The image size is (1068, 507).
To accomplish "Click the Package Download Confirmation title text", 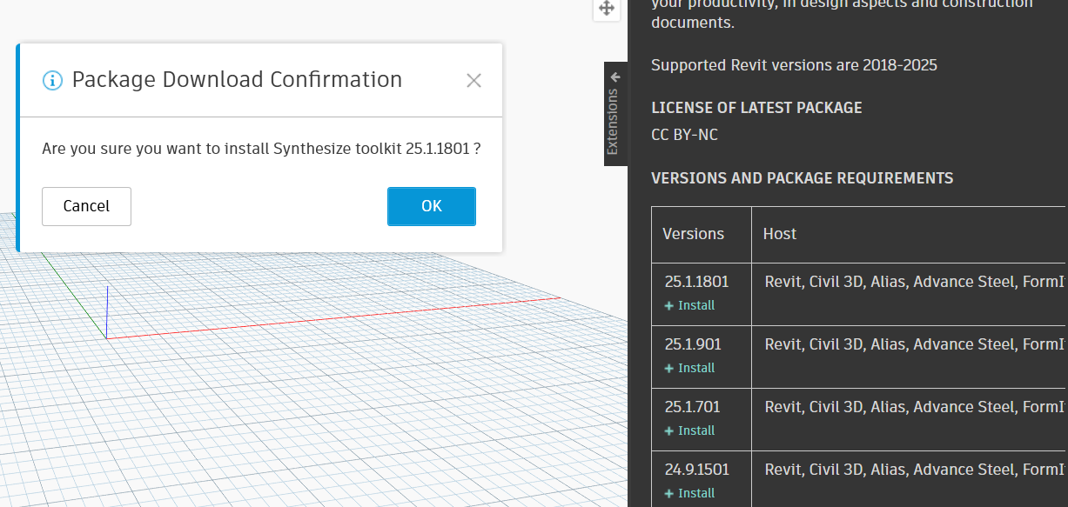I will (x=237, y=80).
